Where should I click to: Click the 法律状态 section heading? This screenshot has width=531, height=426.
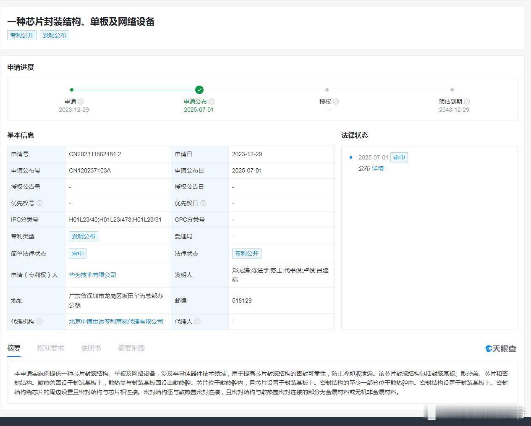point(355,135)
